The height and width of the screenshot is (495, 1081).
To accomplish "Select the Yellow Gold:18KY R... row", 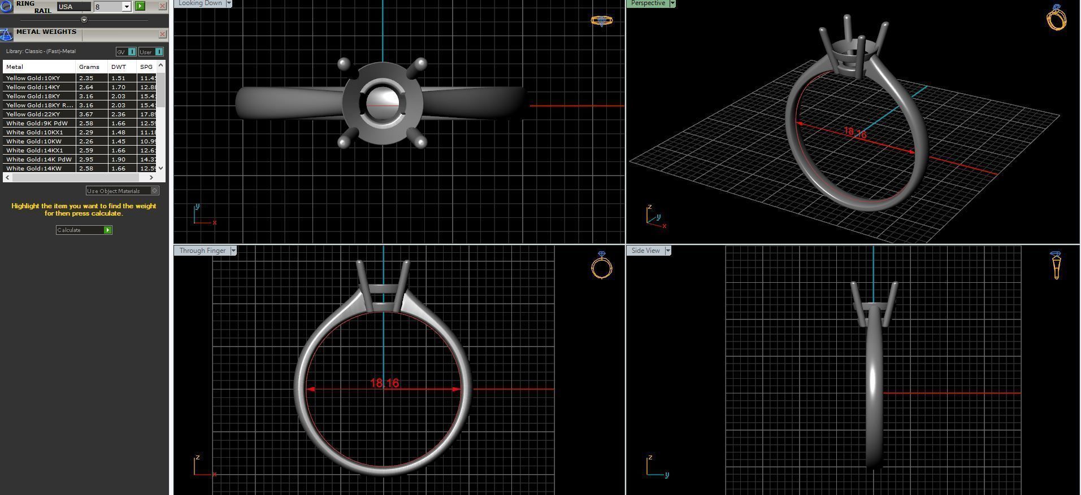I will click(x=80, y=105).
